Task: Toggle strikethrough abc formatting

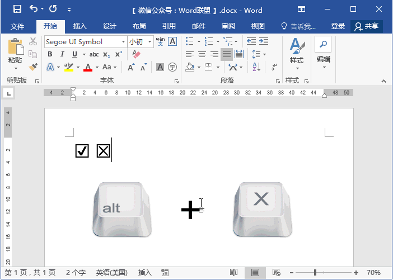Action: pyautogui.click(x=94, y=55)
